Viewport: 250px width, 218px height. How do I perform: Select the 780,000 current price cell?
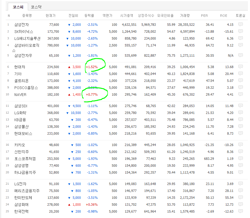click(53, 45)
